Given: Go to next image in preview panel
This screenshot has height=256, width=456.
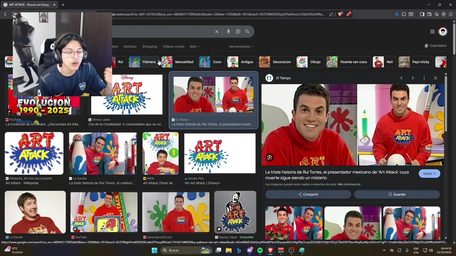Looking at the screenshot, I should click(x=413, y=78).
